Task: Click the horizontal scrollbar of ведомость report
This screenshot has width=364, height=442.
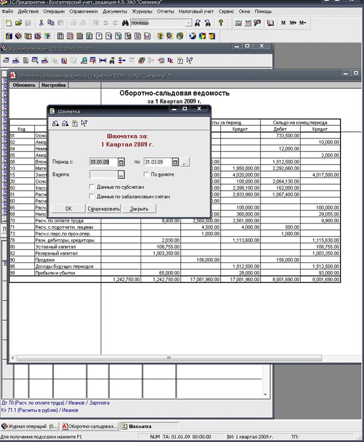Action: click(x=169, y=358)
